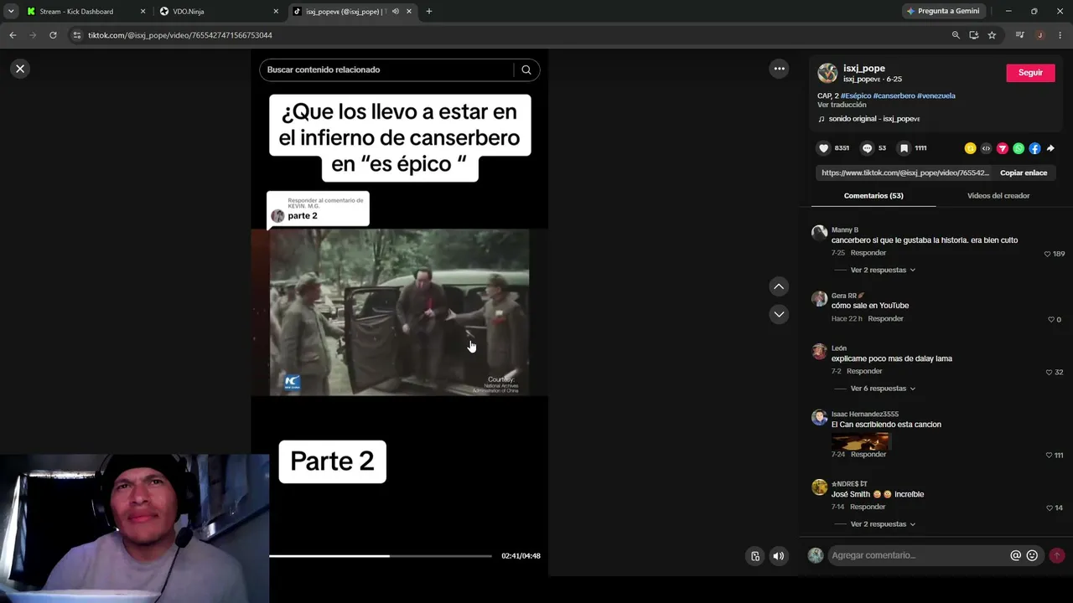Screen dimensions: 1073x603
Task: Expand Ver 2 respuestas under ANDRES comment
Action: [883, 524]
